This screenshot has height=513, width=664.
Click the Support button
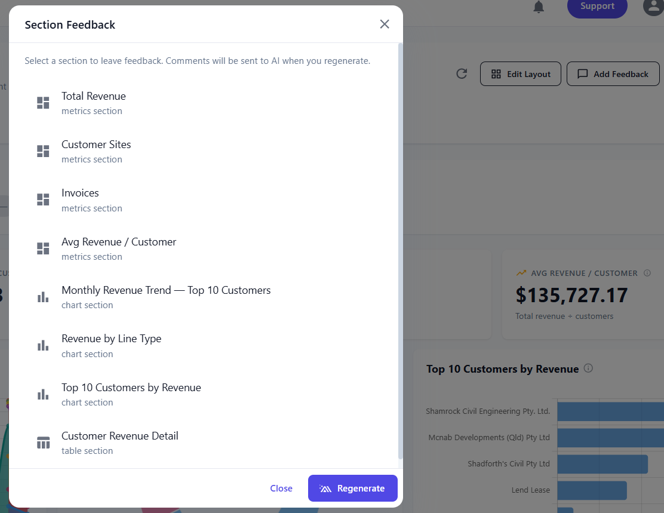pyautogui.click(x=597, y=7)
